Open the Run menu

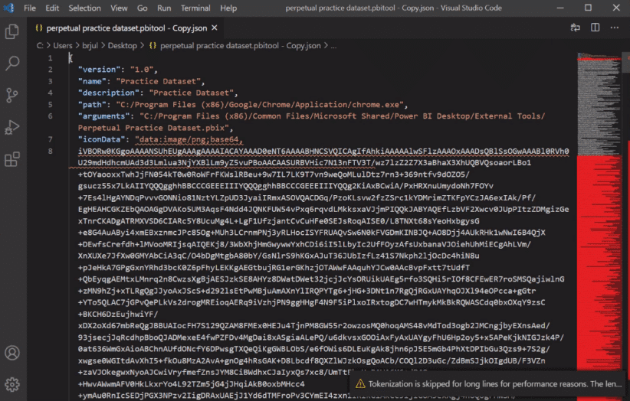[164, 8]
